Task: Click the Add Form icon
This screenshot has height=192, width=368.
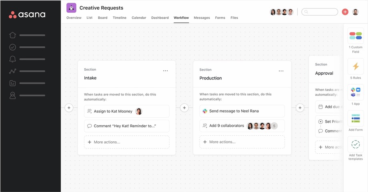Action: pos(356,118)
